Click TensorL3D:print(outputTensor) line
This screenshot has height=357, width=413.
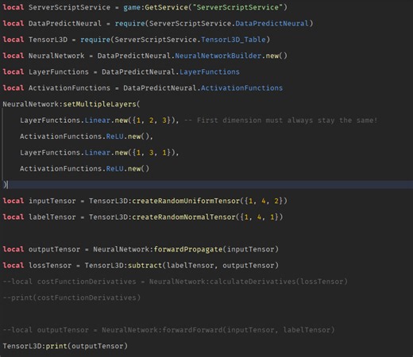click(x=65, y=346)
